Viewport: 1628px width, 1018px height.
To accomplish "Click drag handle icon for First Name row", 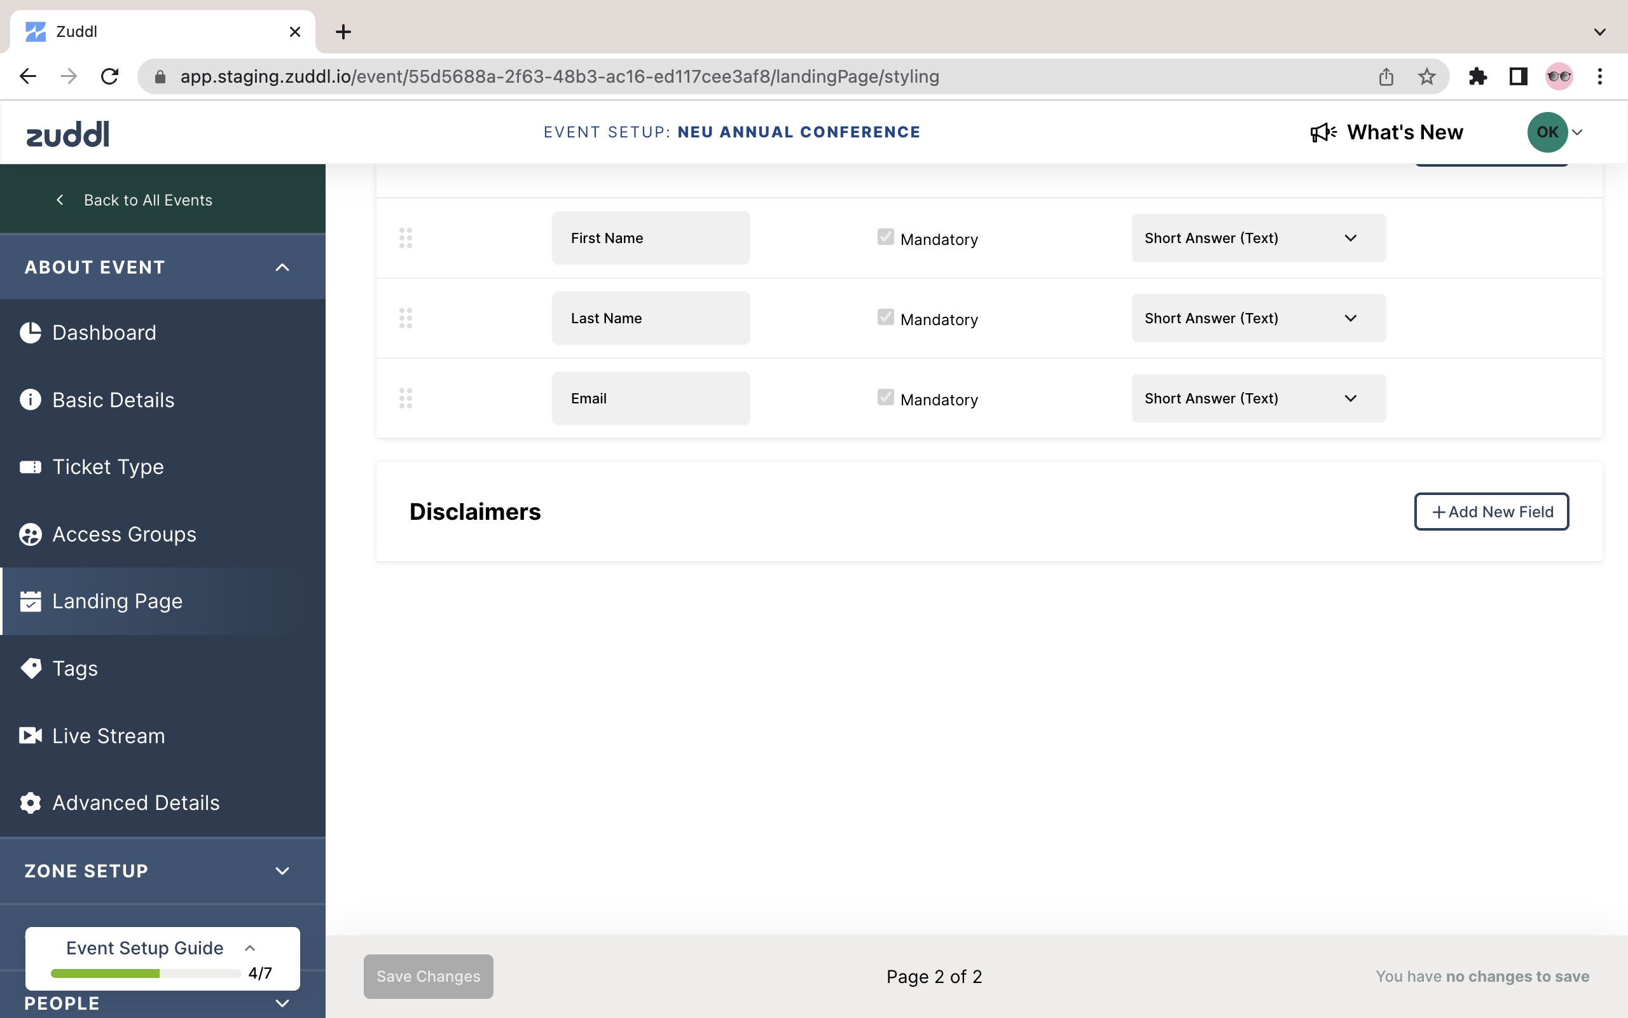I will pyautogui.click(x=406, y=238).
